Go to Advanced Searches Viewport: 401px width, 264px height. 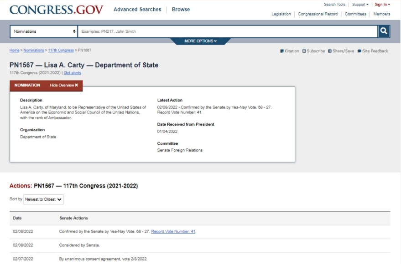[x=137, y=10]
